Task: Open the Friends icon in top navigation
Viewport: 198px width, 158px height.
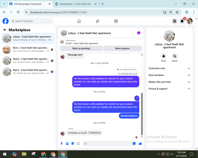Action: click(97, 21)
